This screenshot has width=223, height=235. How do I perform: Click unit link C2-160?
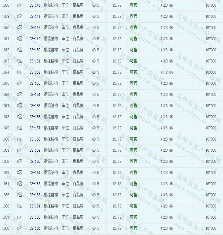(x=35, y=161)
